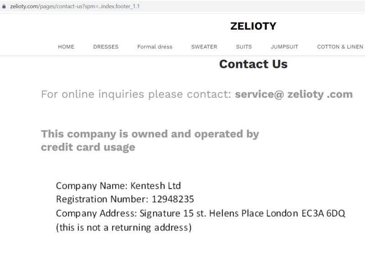This screenshot has width=365, height=262.
Task: Select the URL in the address bar
Action: pyautogui.click(x=75, y=6)
